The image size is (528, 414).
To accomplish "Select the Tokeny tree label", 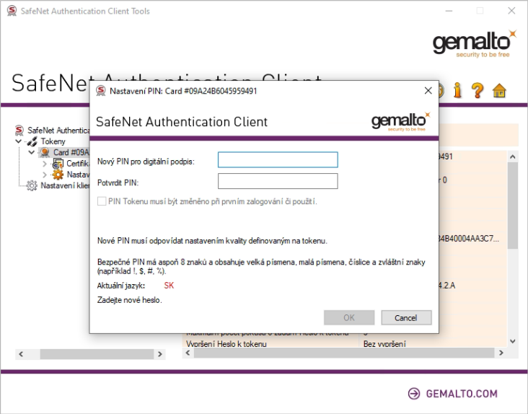I will (53, 141).
